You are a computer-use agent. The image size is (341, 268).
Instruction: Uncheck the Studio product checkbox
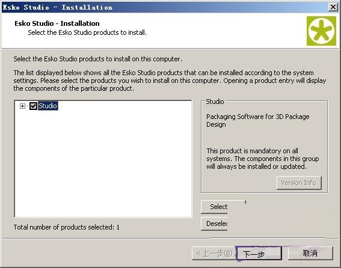[x=33, y=106]
